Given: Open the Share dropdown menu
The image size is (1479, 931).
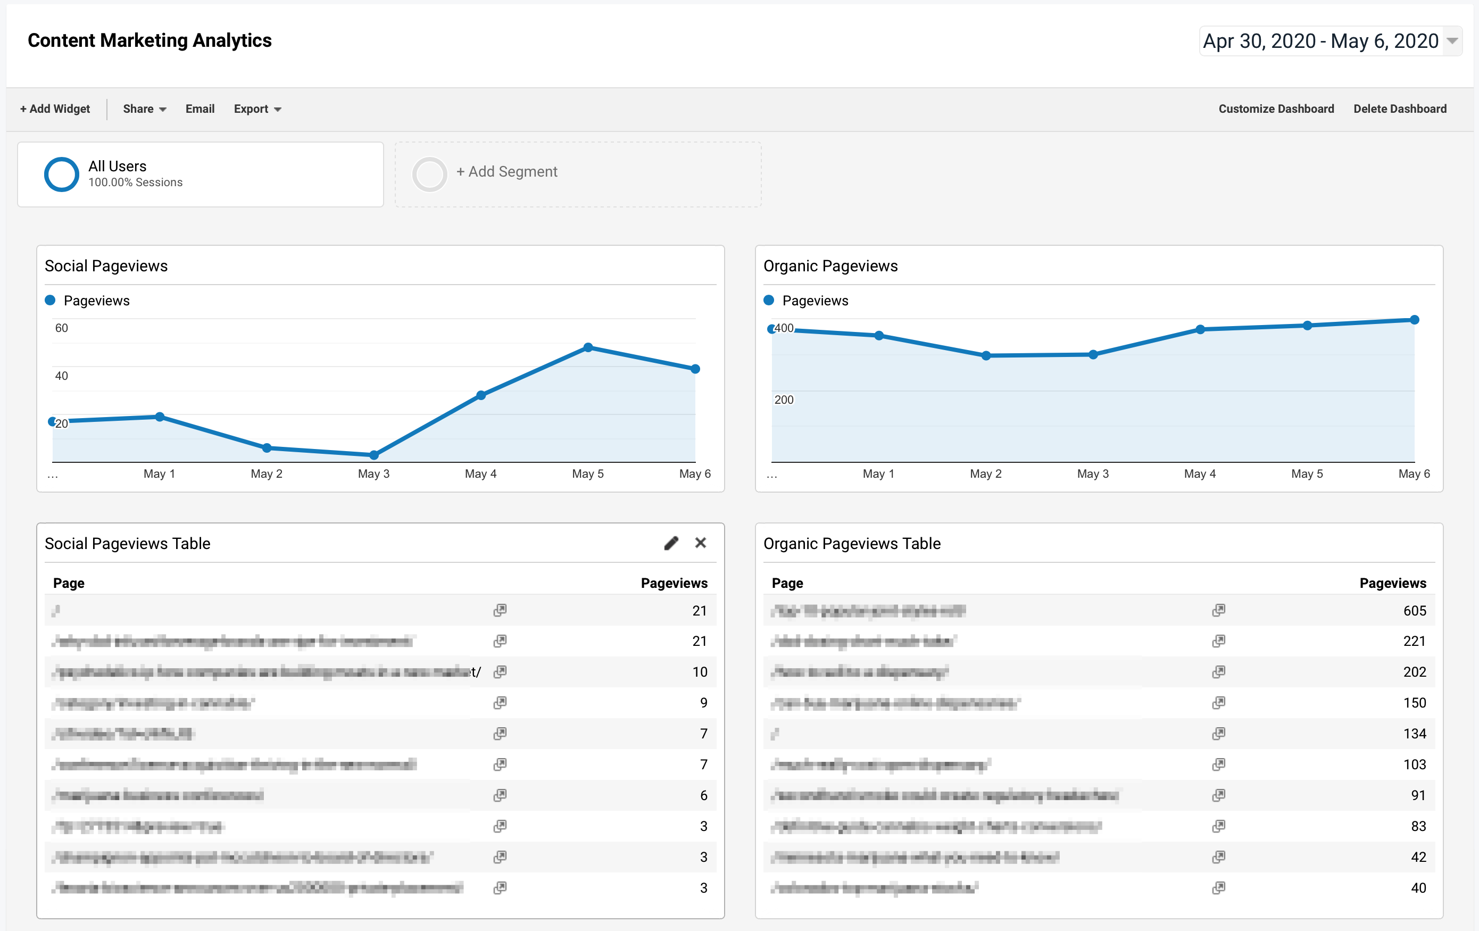Looking at the screenshot, I should [x=143, y=109].
